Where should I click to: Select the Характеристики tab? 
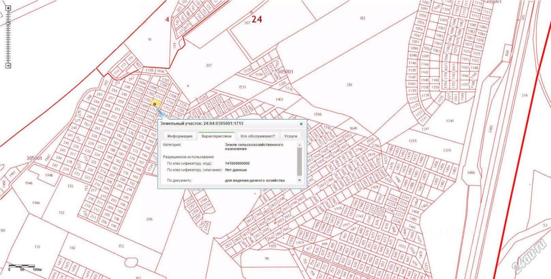tap(216, 136)
